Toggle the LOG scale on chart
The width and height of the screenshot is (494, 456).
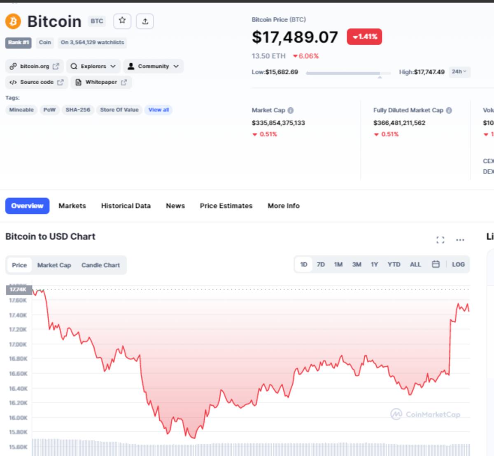point(458,264)
